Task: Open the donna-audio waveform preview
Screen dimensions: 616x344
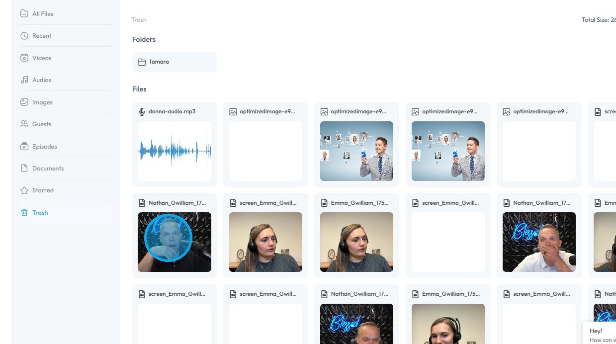Action: [175, 151]
